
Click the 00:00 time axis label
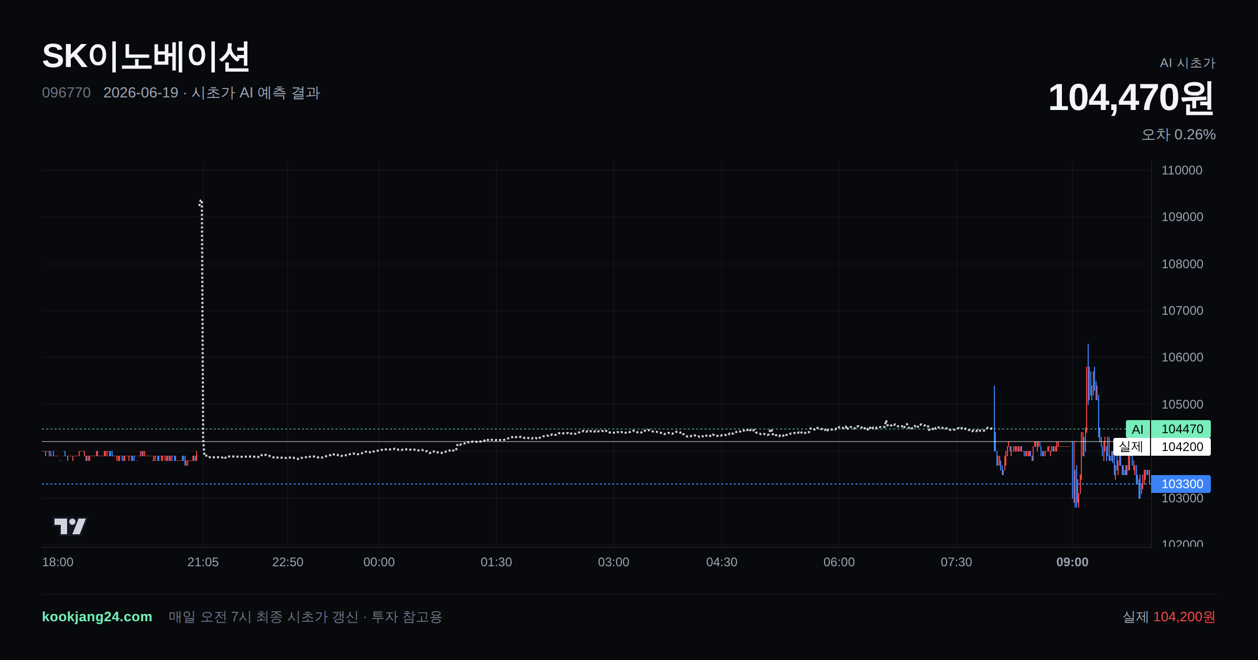click(379, 562)
